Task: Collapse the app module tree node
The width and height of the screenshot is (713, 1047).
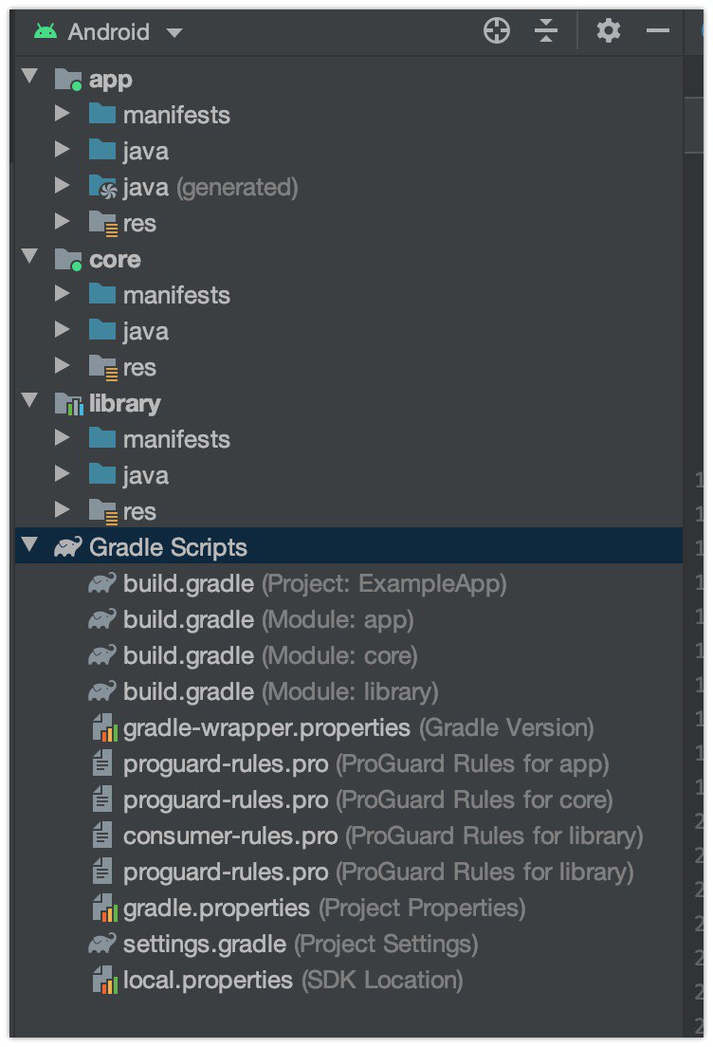Action: (x=29, y=75)
